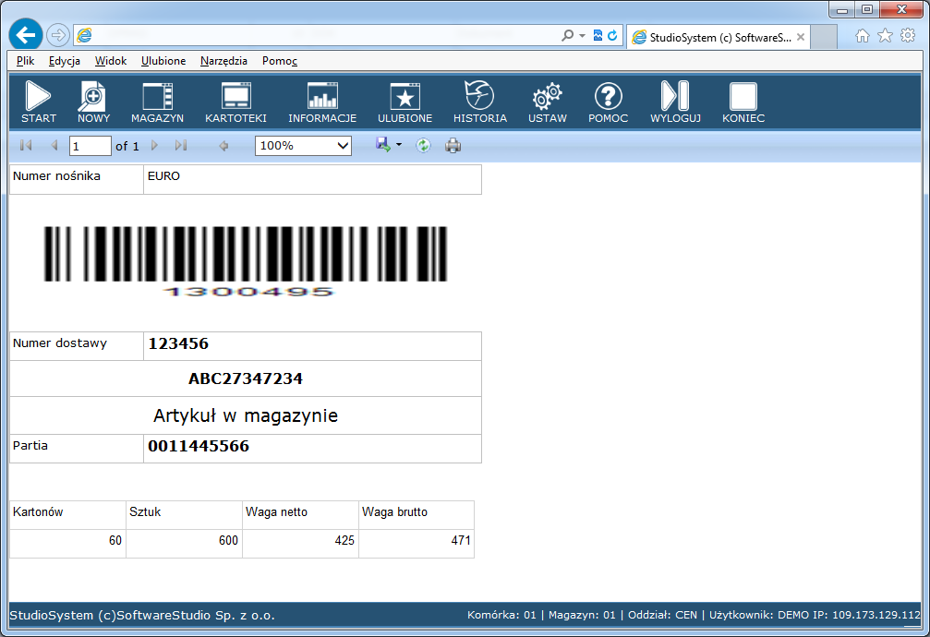Click the Partia label
The height and width of the screenshot is (637, 930).
coord(30,445)
